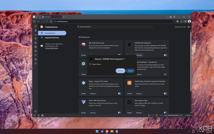
Task: Enable the Image Downloader extension switch
Action: coord(166,74)
